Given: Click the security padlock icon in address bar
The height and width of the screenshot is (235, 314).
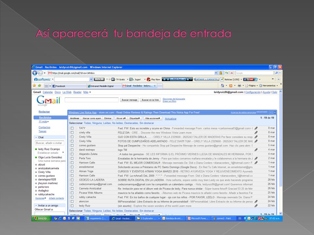Looking at the screenshot, I should [221, 73].
